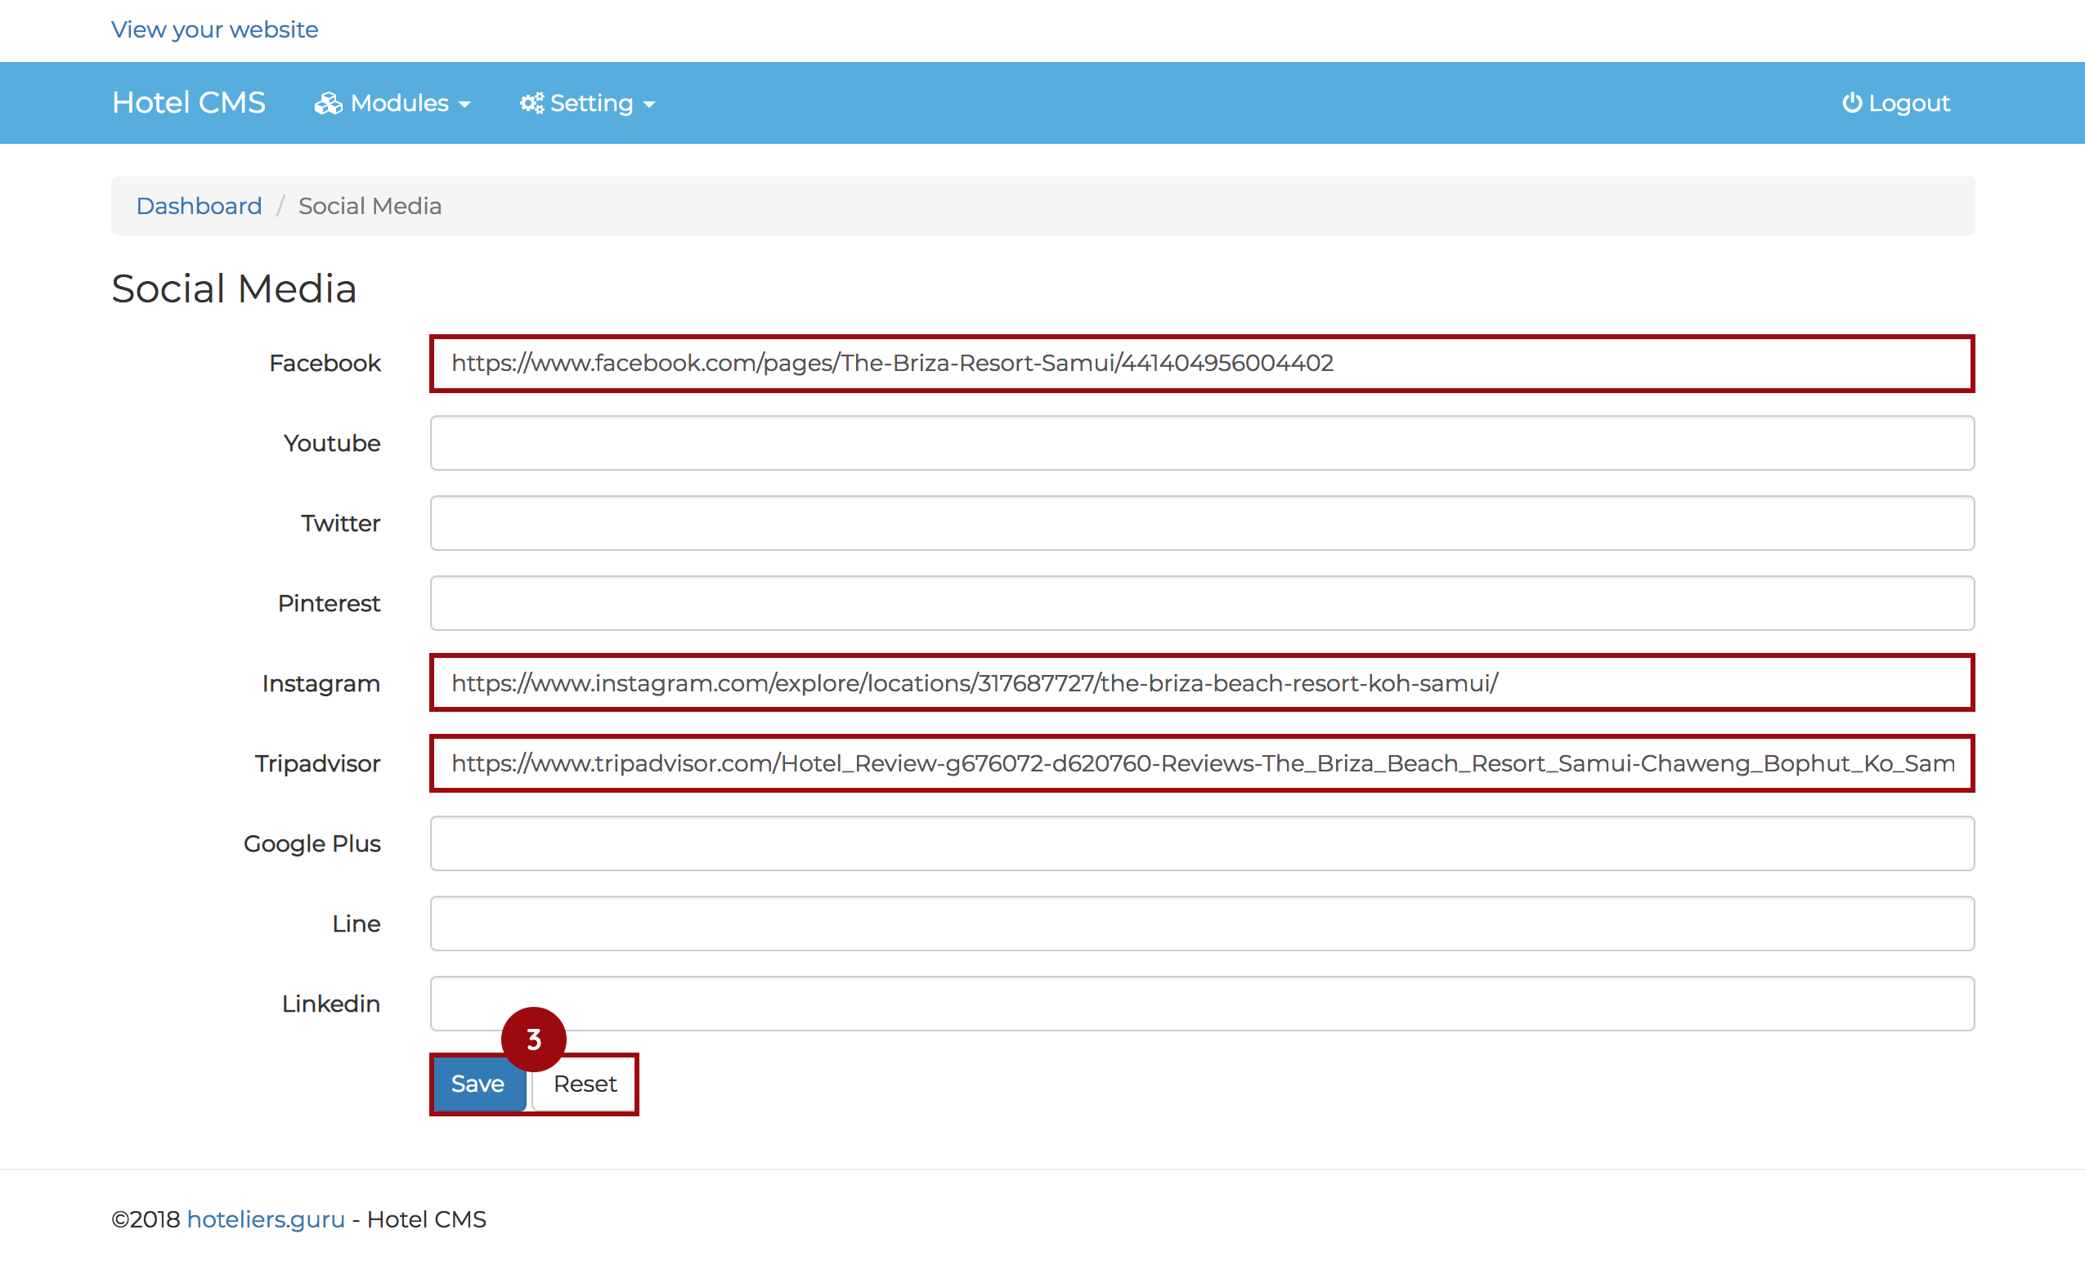2085x1270 pixels.
Task: Focus the Instagram URL field
Action: click(x=1202, y=682)
